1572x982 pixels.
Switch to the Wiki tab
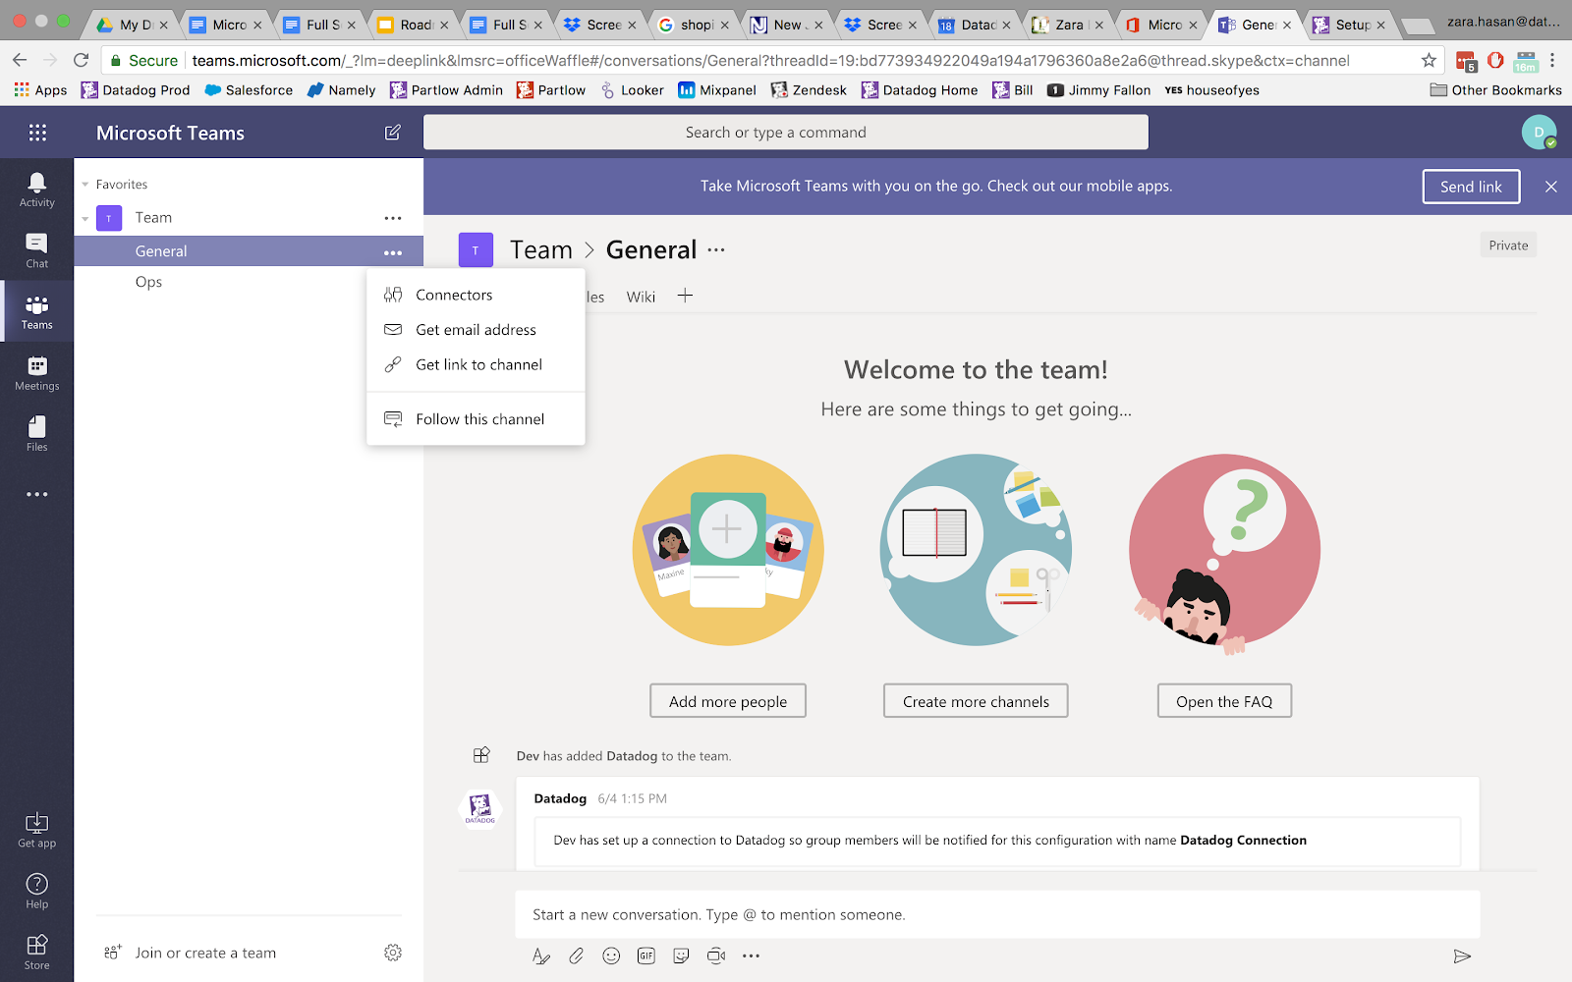(x=641, y=297)
